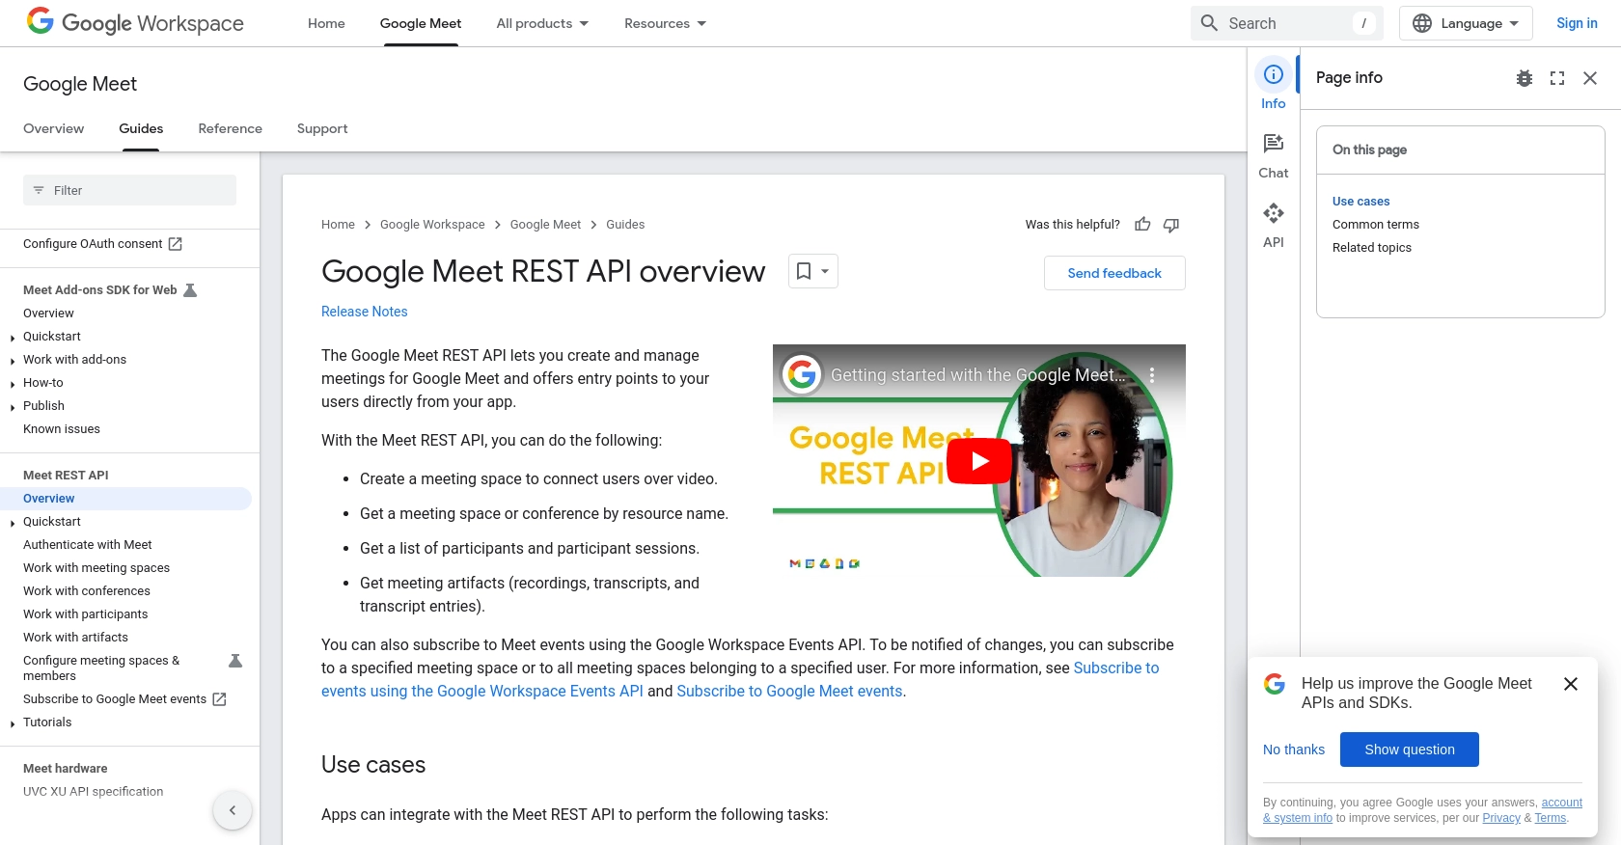This screenshot has width=1621, height=845.
Task: Open the API side panel
Action: click(1274, 225)
